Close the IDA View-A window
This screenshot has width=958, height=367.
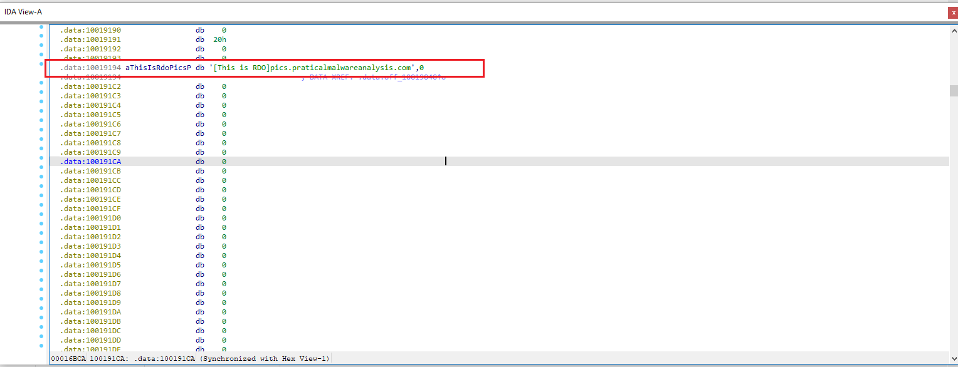[952, 12]
